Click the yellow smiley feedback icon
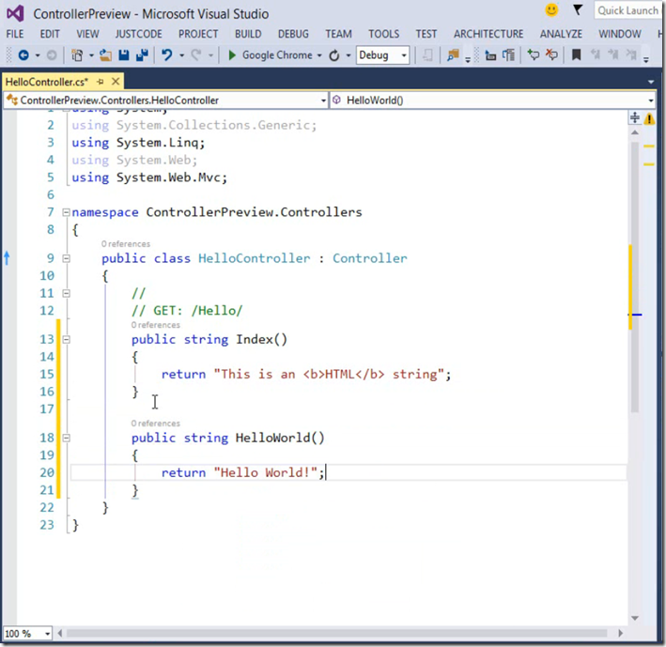 pos(551,10)
